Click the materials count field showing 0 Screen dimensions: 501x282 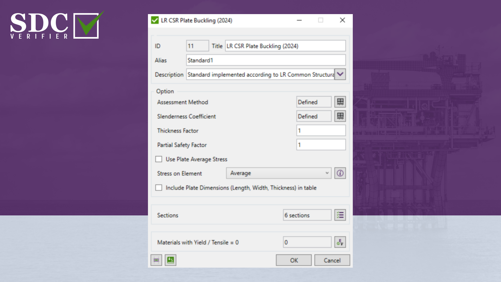[x=307, y=242]
